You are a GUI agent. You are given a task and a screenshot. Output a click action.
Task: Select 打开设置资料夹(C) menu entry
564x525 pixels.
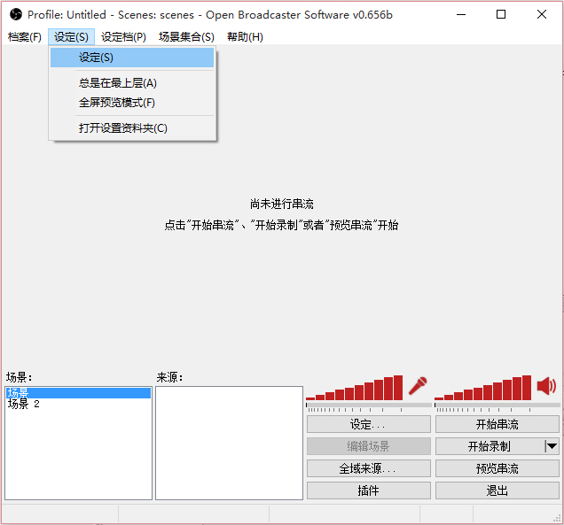[132, 128]
